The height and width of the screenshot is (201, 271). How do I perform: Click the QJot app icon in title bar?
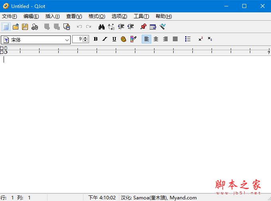6,6
